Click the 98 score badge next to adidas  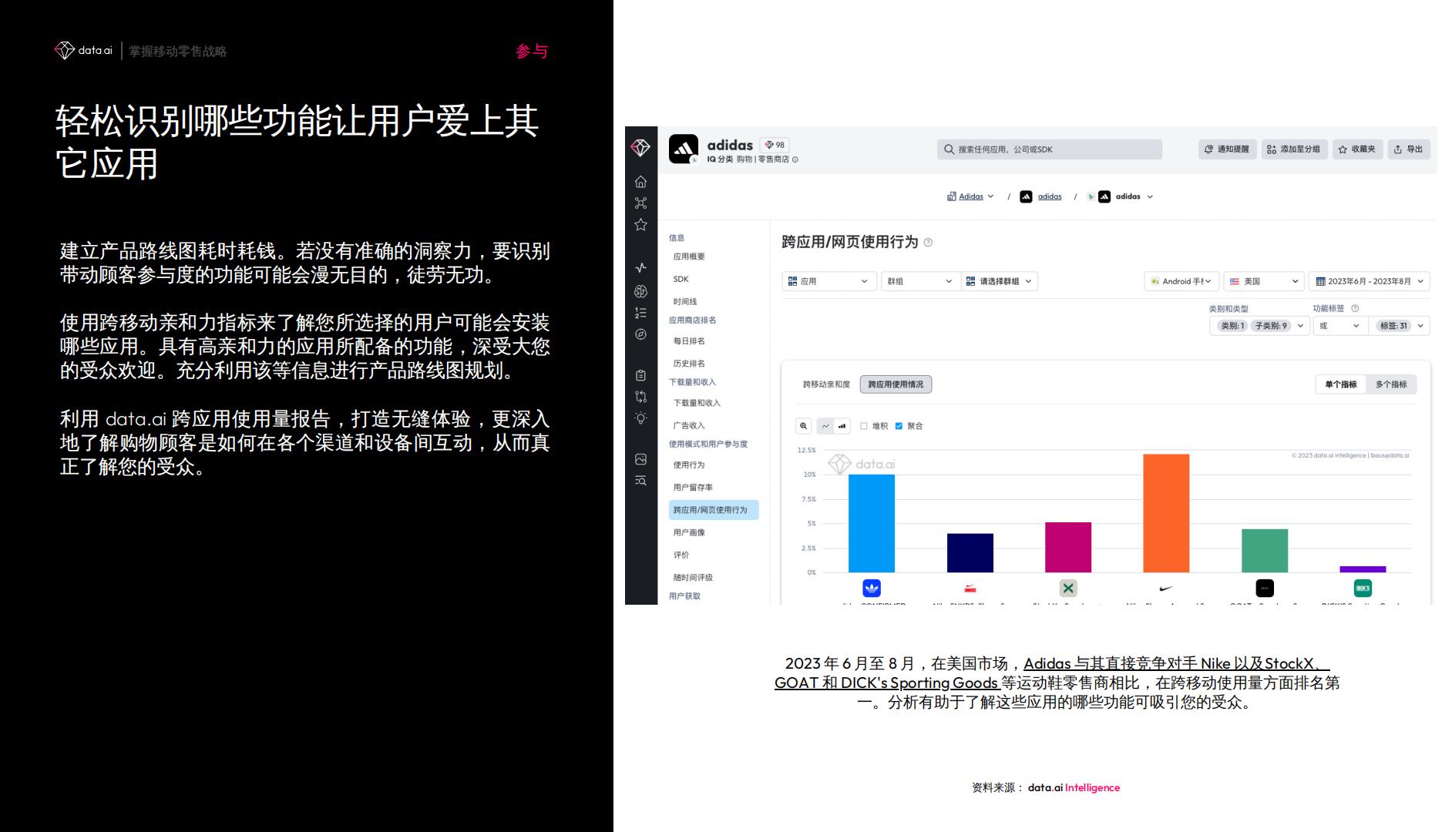(775, 145)
